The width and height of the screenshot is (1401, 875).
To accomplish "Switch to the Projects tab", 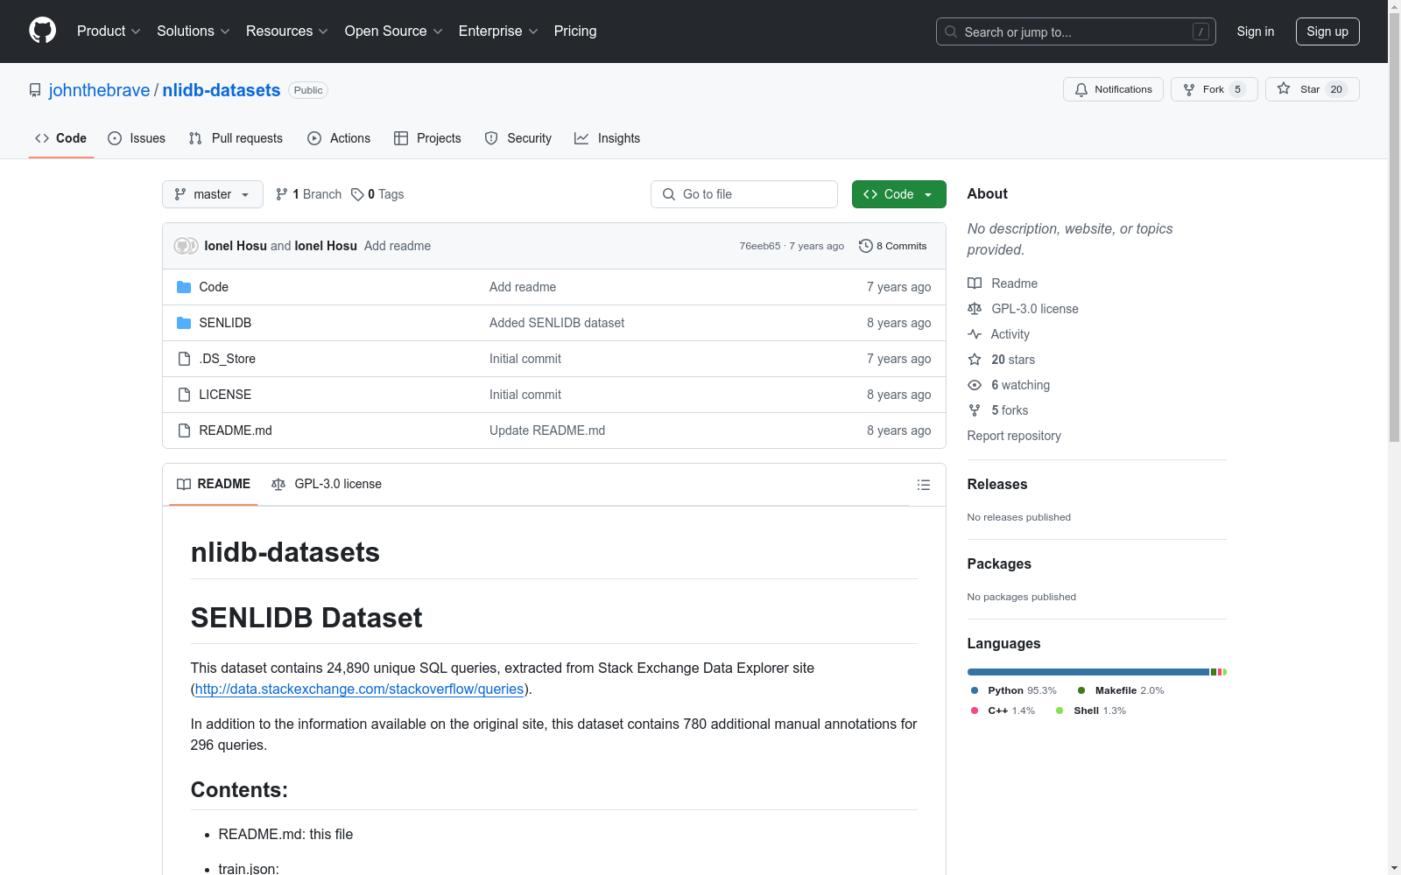I will (x=427, y=138).
